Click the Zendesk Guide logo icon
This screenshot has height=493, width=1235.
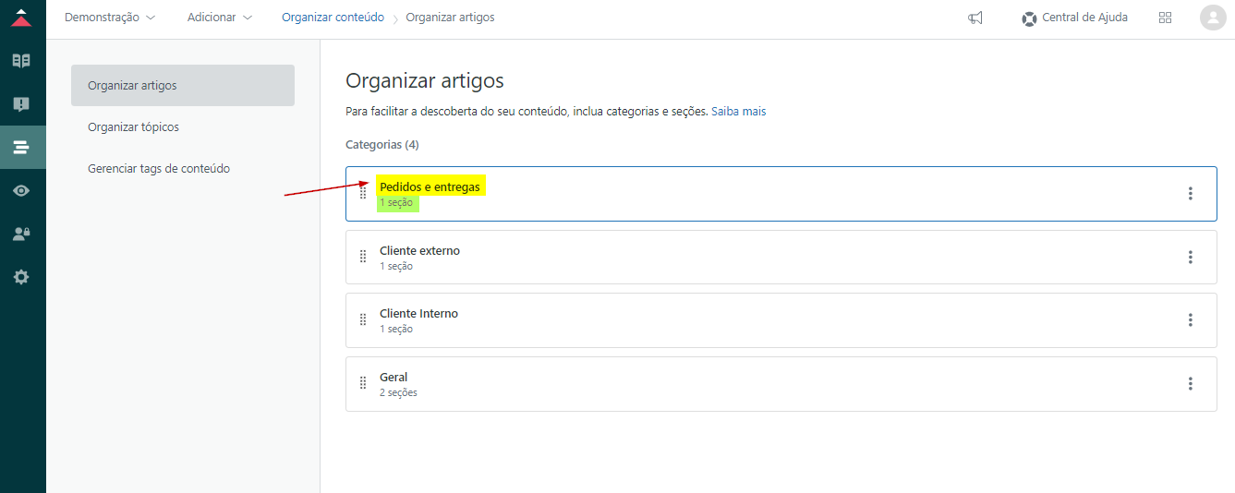tap(21, 18)
